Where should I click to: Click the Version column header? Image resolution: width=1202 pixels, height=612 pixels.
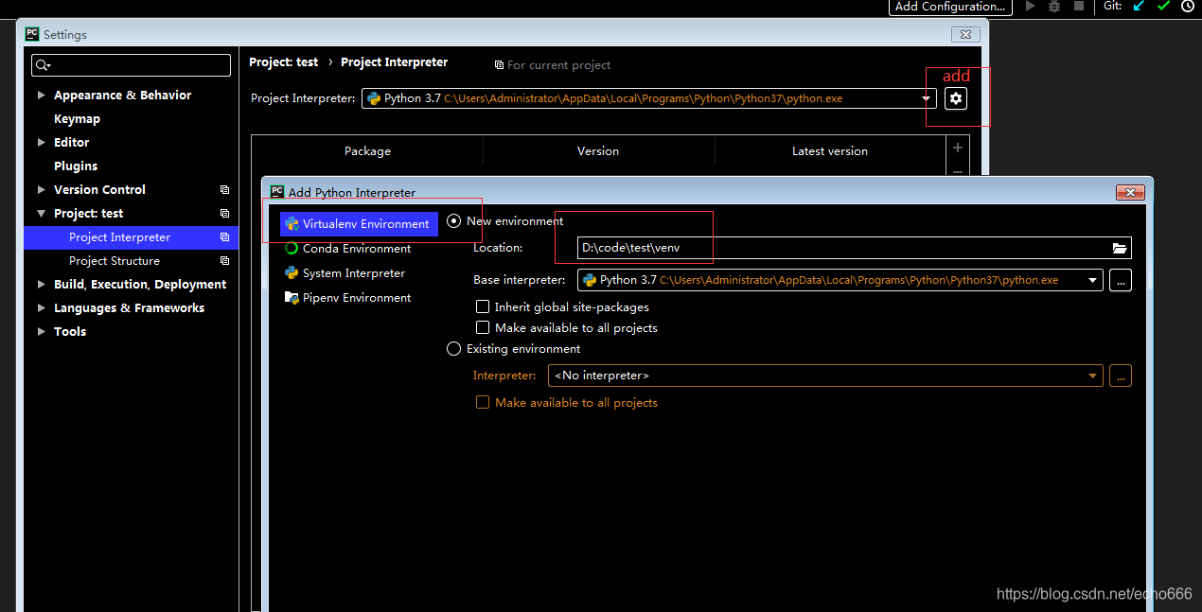click(598, 151)
